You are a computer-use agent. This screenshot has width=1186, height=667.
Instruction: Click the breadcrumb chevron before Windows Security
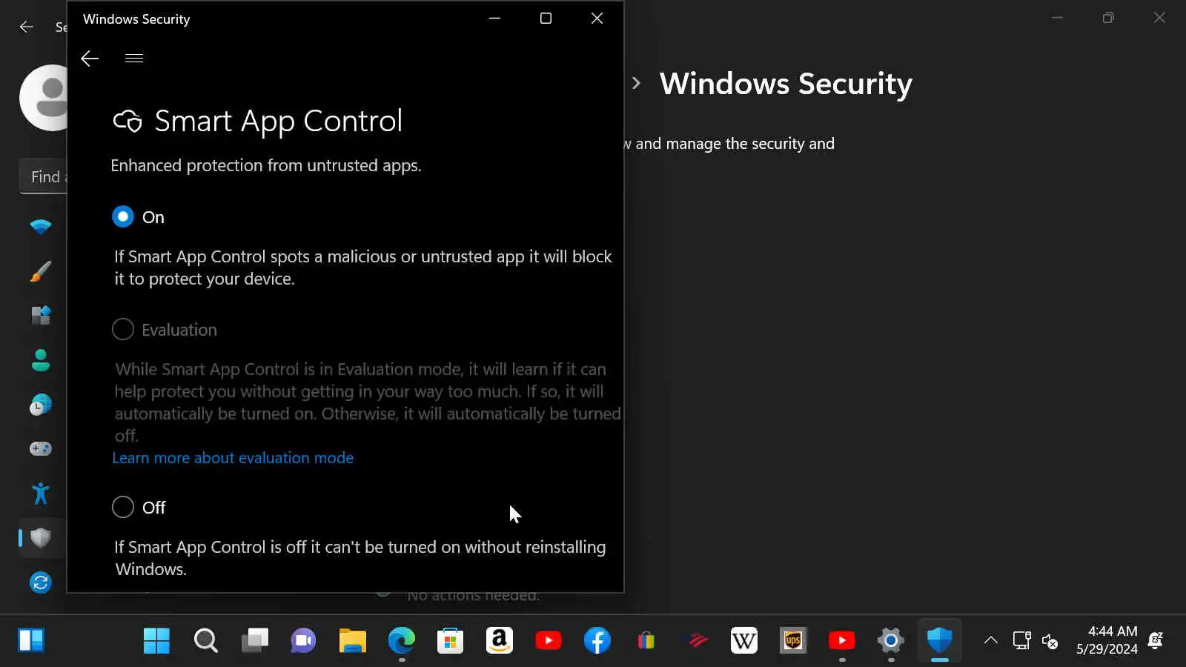click(636, 83)
